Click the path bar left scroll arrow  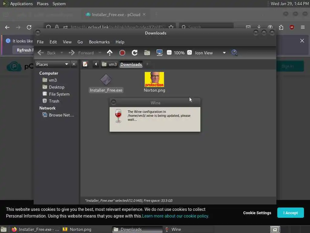click(96, 64)
